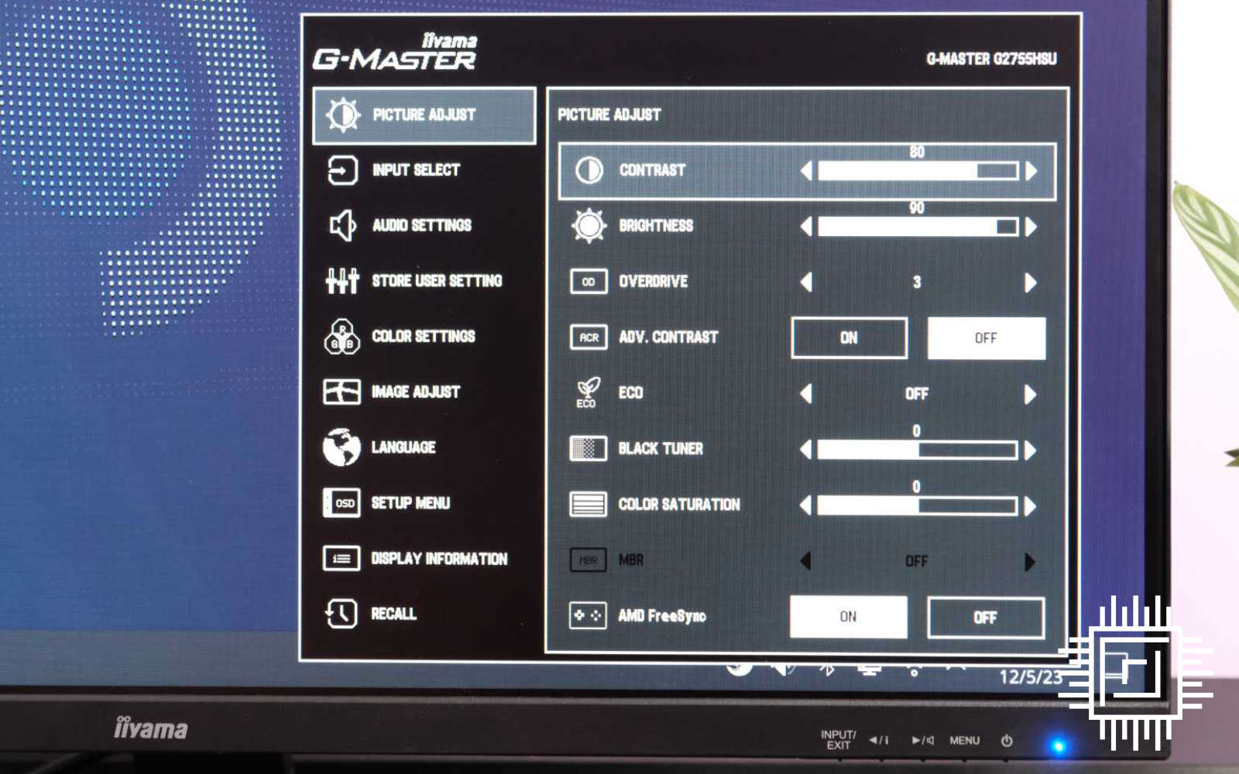Click the MBR icon
The height and width of the screenshot is (774, 1239).
[588, 560]
